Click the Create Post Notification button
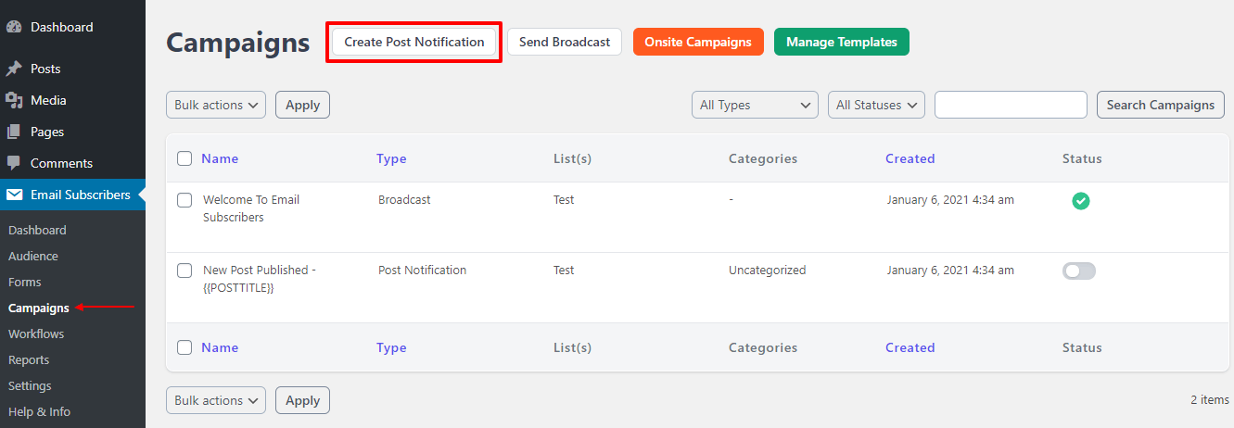Screen dimensions: 1234x428 tap(414, 42)
